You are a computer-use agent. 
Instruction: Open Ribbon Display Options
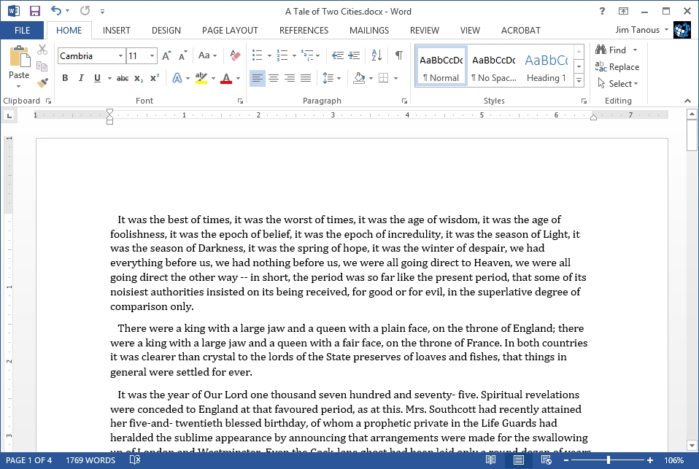623,11
